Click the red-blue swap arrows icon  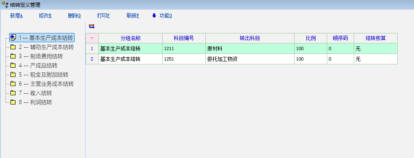pyautogui.click(x=92, y=26)
